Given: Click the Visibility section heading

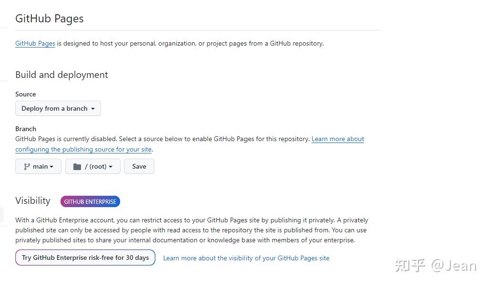Looking at the screenshot, I should click(32, 200).
